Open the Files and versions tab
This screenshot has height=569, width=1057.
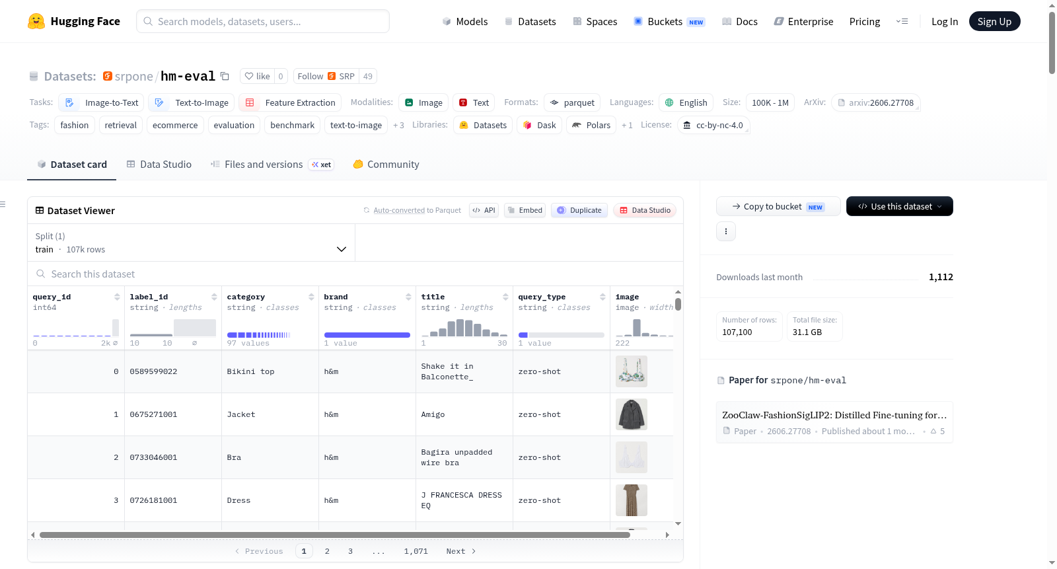tap(272, 165)
